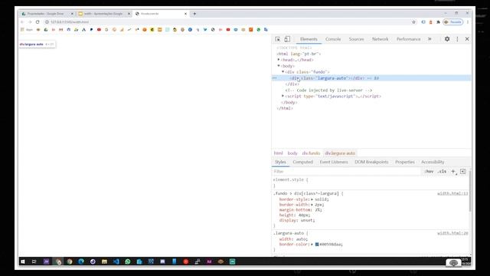Add a new style rule with plus
Image resolution: width=490 pixels, height=276 pixels.
click(x=453, y=172)
